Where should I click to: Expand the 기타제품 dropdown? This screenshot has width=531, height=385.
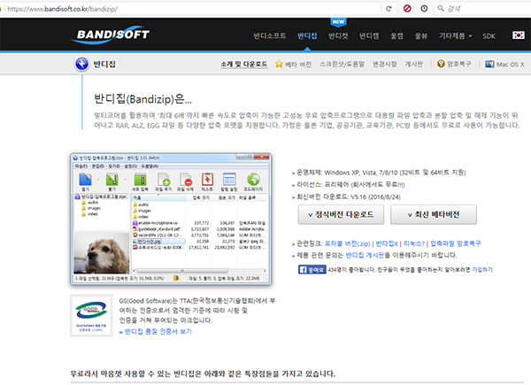point(455,36)
